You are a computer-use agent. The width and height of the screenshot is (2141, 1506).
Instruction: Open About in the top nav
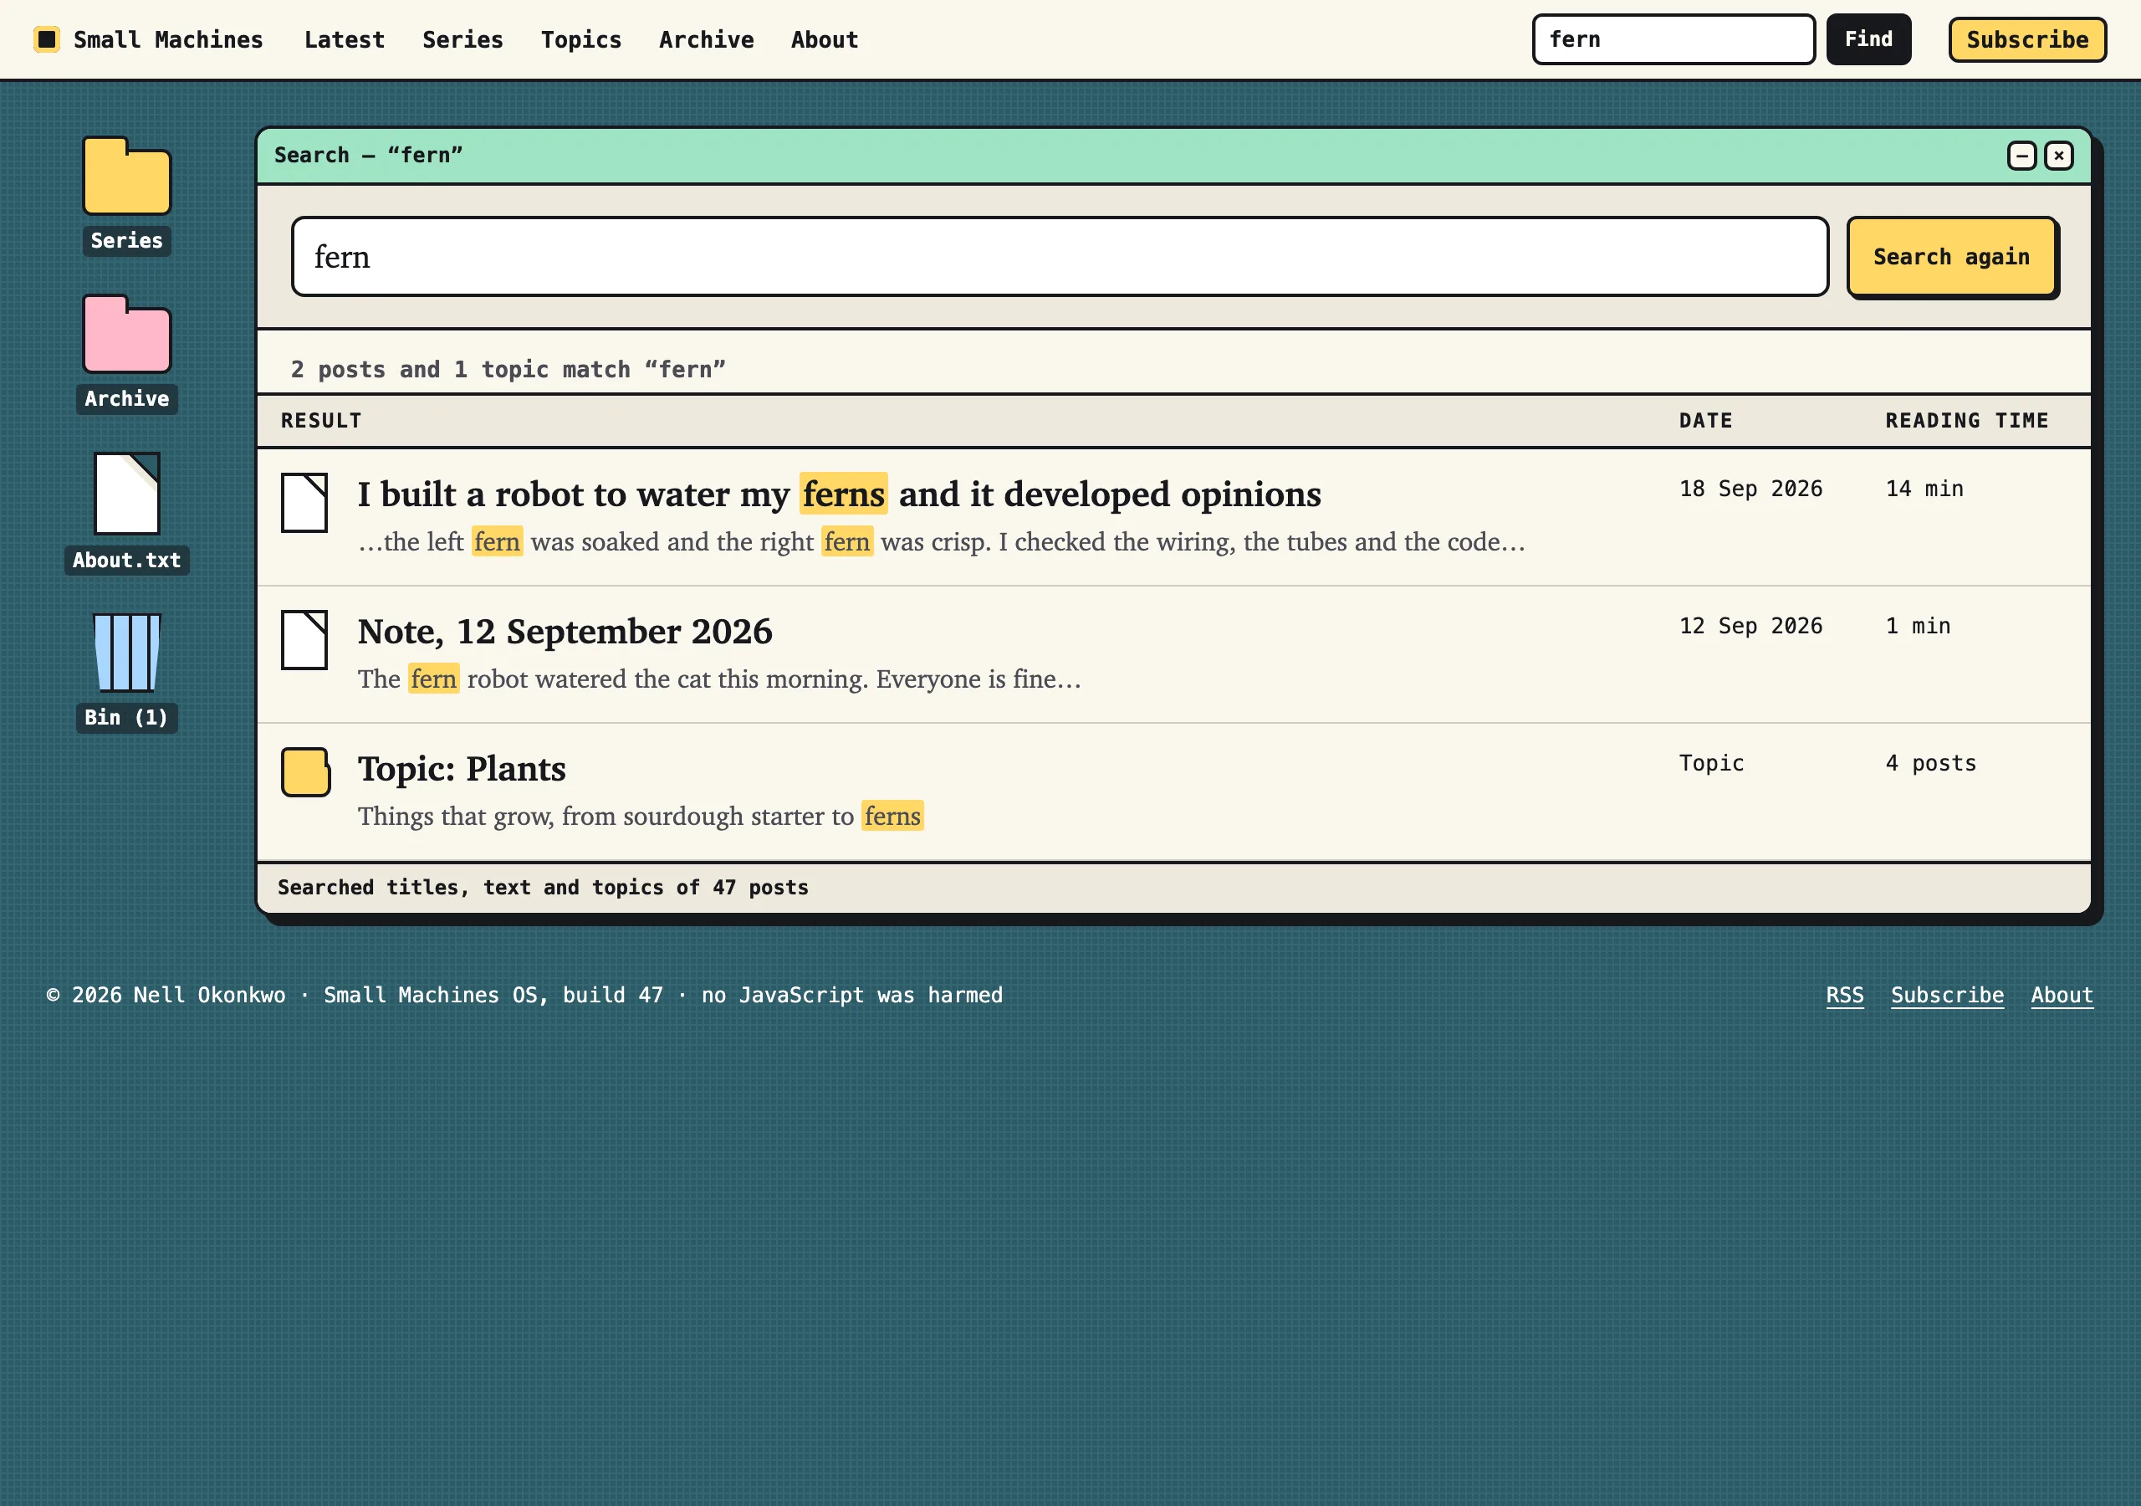825,39
